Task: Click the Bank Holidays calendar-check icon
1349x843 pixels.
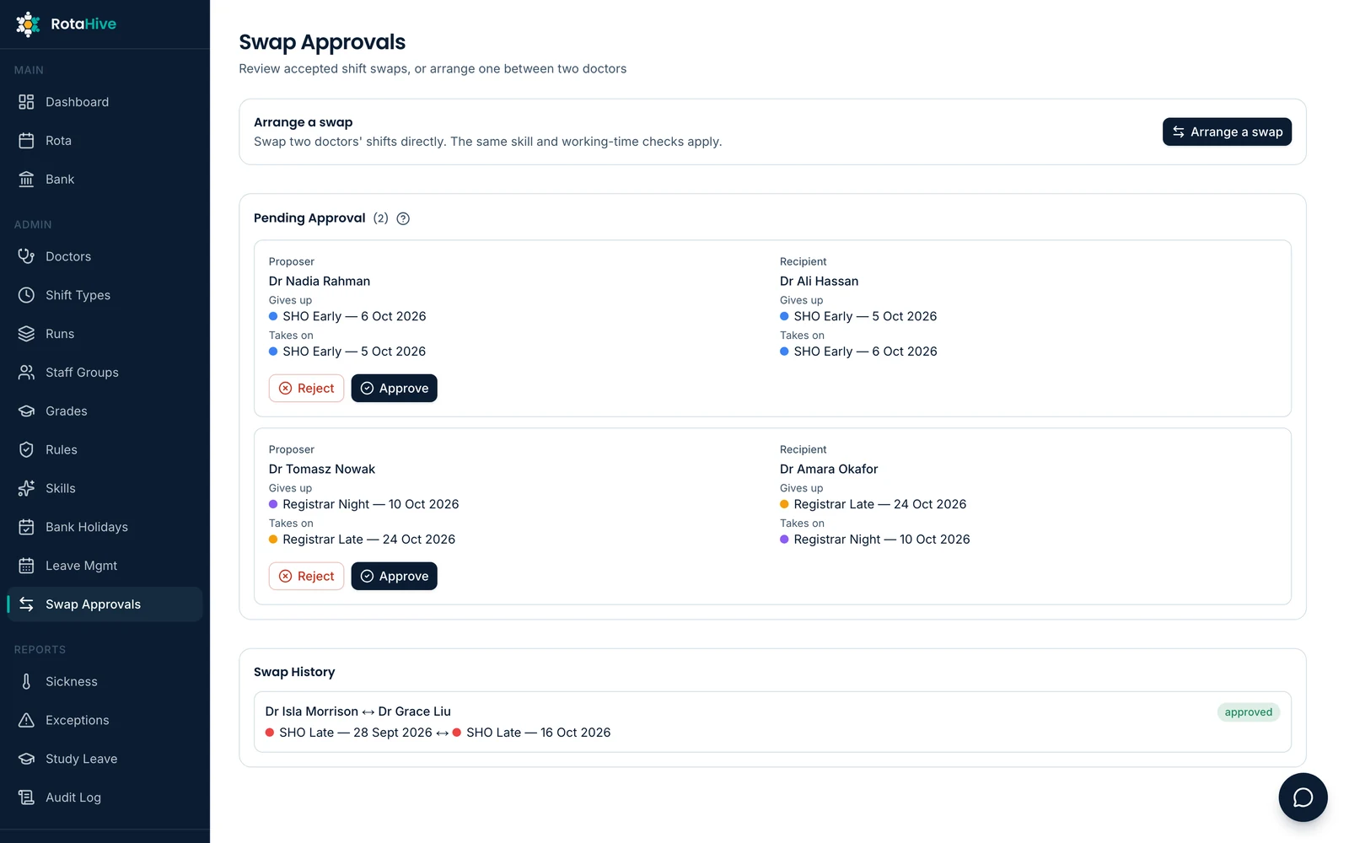Action: [x=26, y=527]
